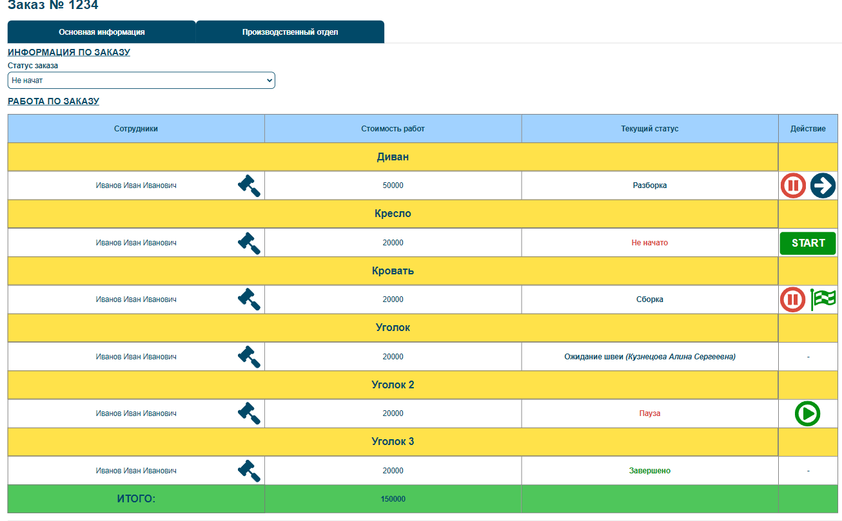Click the hammer icon in Уголок row
842x521 pixels.
pyautogui.click(x=249, y=357)
